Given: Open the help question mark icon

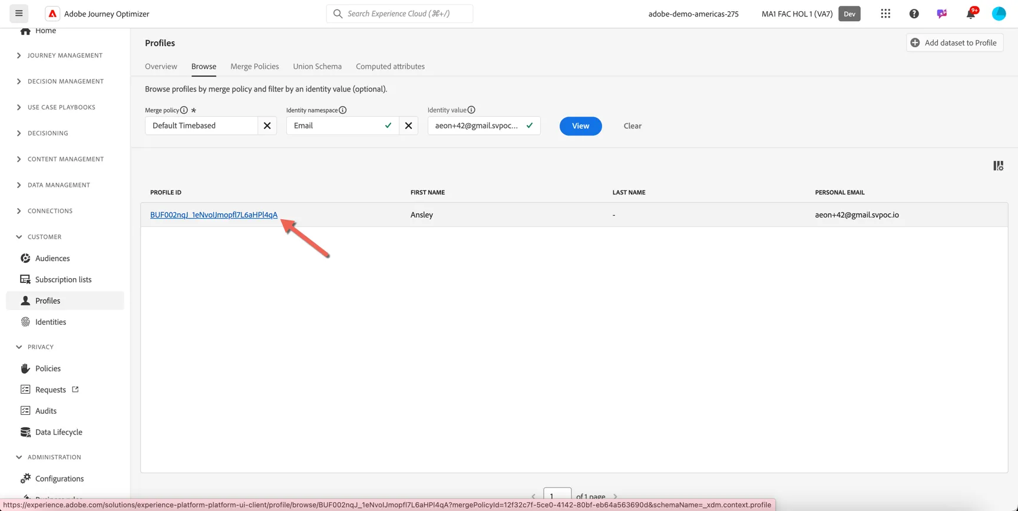Looking at the screenshot, I should pos(914,14).
